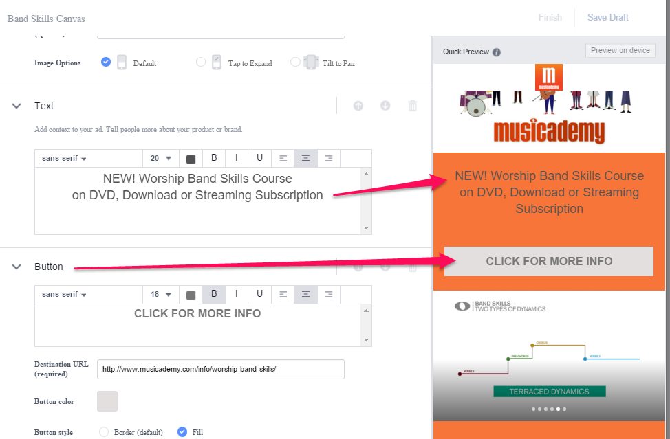Align right in Button section toolbar
670x439 pixels.
coord(329,294)
